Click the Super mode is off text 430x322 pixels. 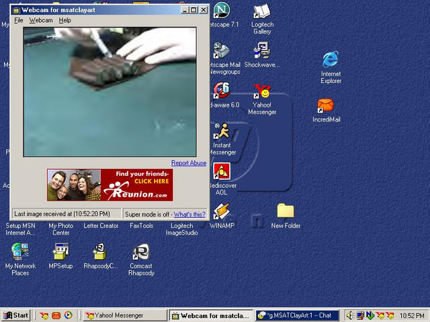147,215
